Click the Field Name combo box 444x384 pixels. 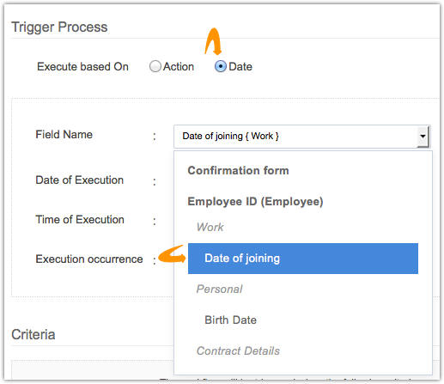tap(302, 137)
